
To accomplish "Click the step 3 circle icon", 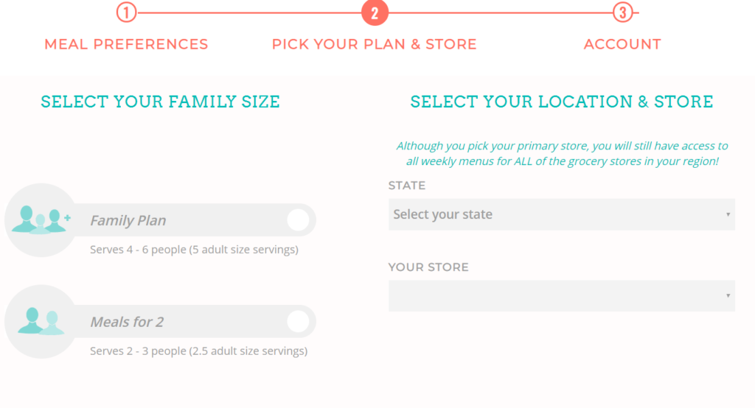I will point(623,13).
